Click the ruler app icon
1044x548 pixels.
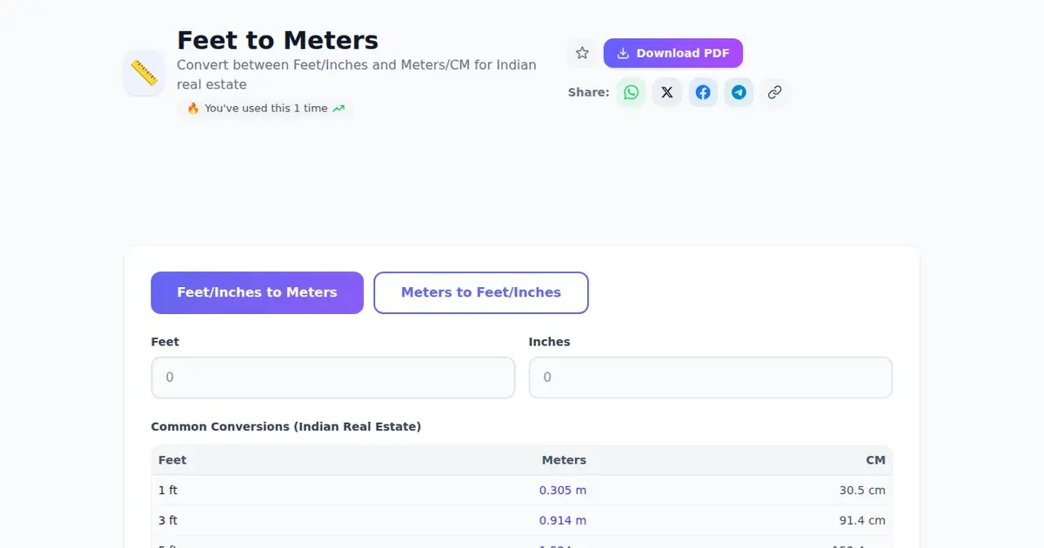pyautogui.click(x=144, y=73)
